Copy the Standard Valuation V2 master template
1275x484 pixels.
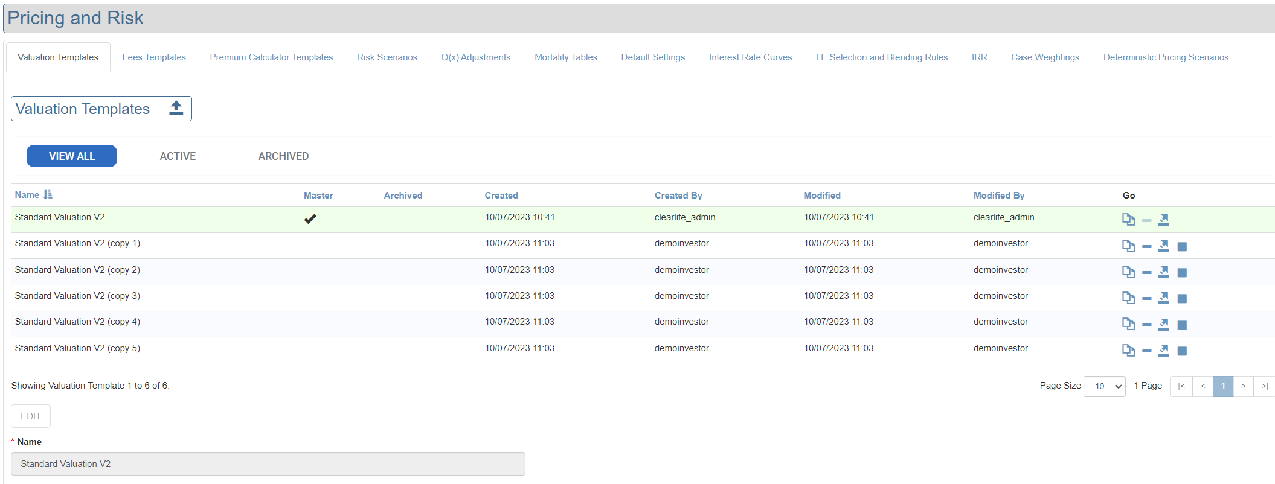pyautogui.click(x=1128, y=220)
